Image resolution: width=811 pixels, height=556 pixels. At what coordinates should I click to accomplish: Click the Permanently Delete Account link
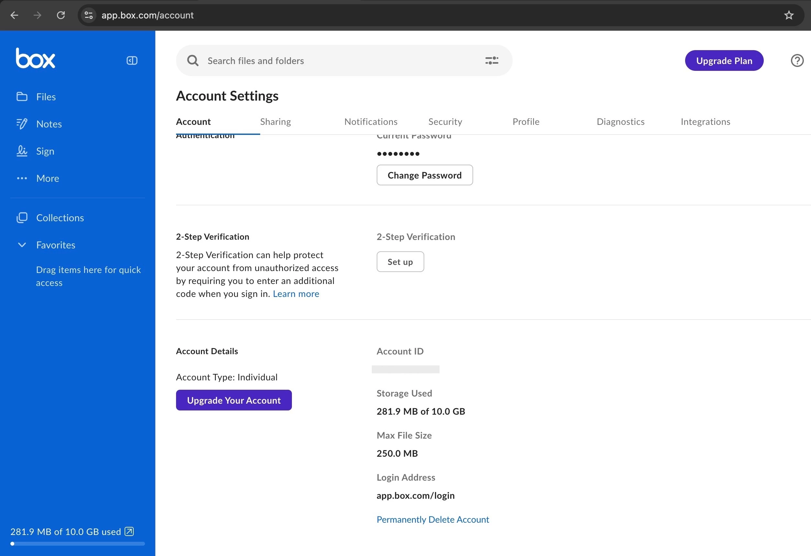(433, 519)
